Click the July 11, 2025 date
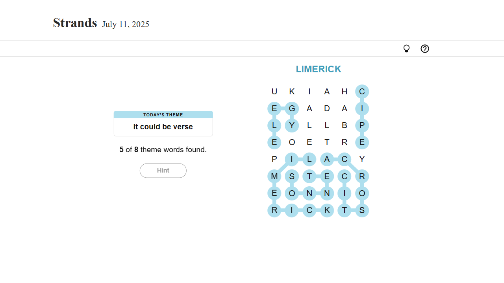Image resolution: width=504 pixels, height=283 pixels. point(126,24)
